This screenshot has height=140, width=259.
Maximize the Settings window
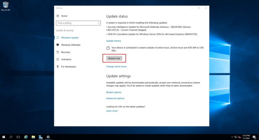[199, 8]
